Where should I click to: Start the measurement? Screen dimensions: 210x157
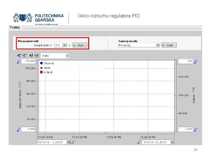[x=80, y=45]
